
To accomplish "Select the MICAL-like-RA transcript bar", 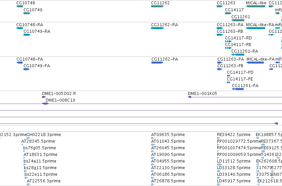I will click(255, 28).
